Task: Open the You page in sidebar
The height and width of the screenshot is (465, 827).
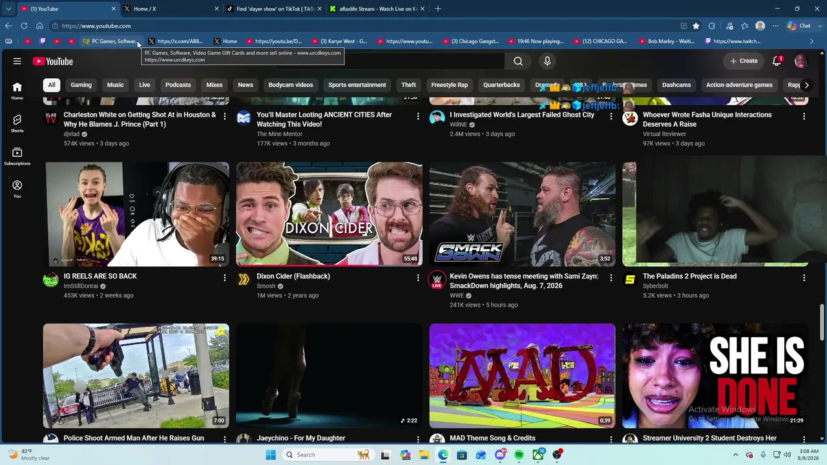Action: click(x=17, y=189)
